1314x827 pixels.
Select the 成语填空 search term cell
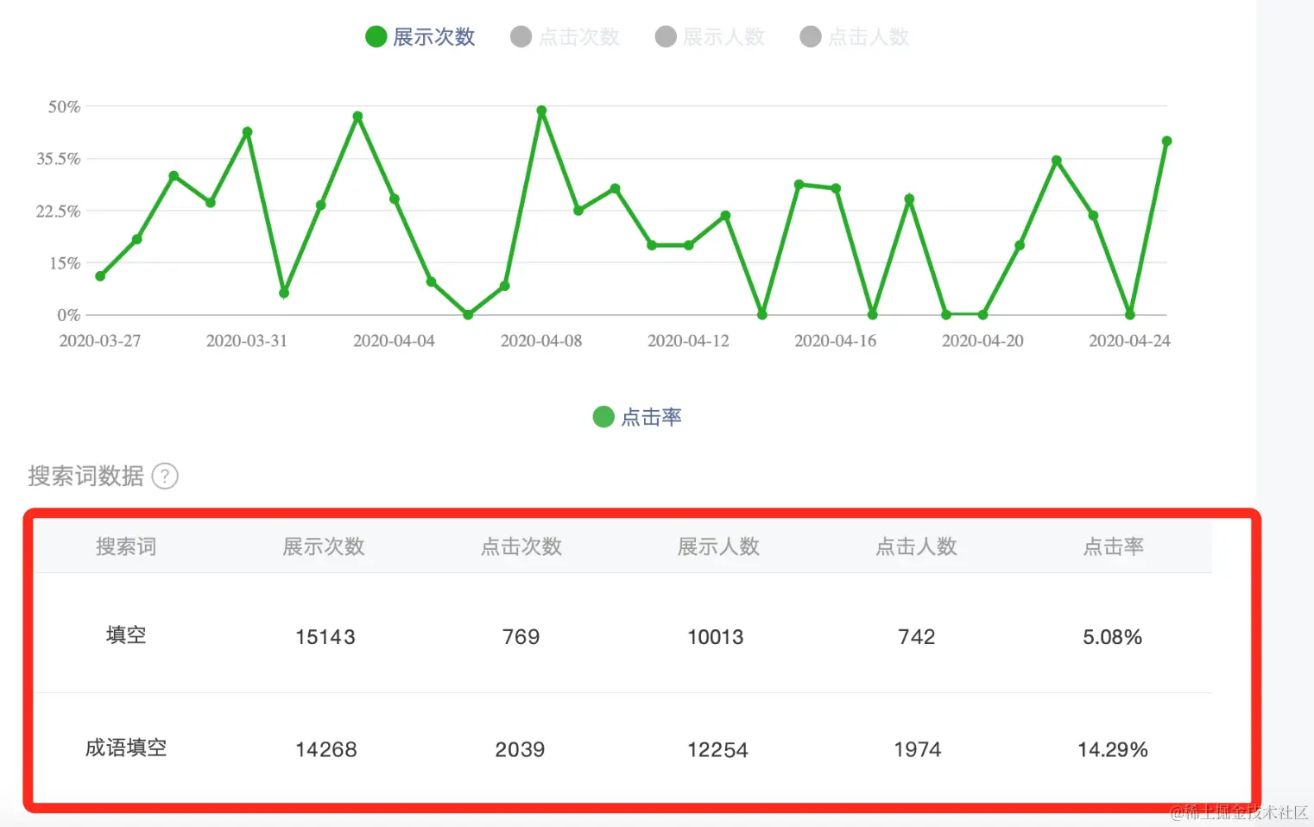pyautogui.click(x=126, y=748)
